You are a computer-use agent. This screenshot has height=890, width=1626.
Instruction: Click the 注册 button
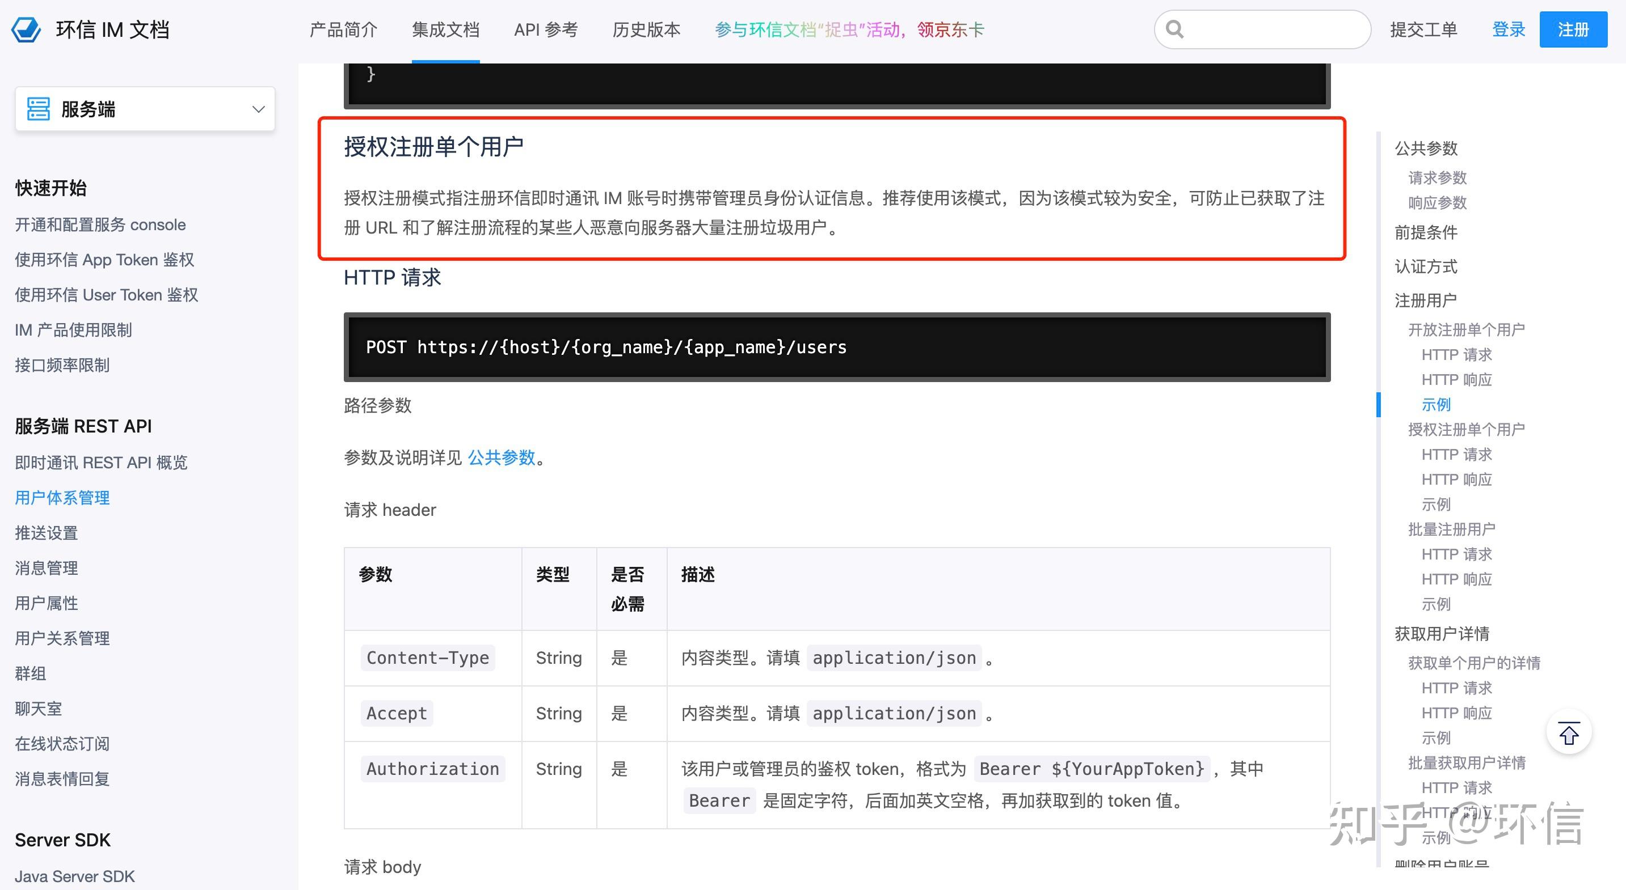tap(1573, 29)
